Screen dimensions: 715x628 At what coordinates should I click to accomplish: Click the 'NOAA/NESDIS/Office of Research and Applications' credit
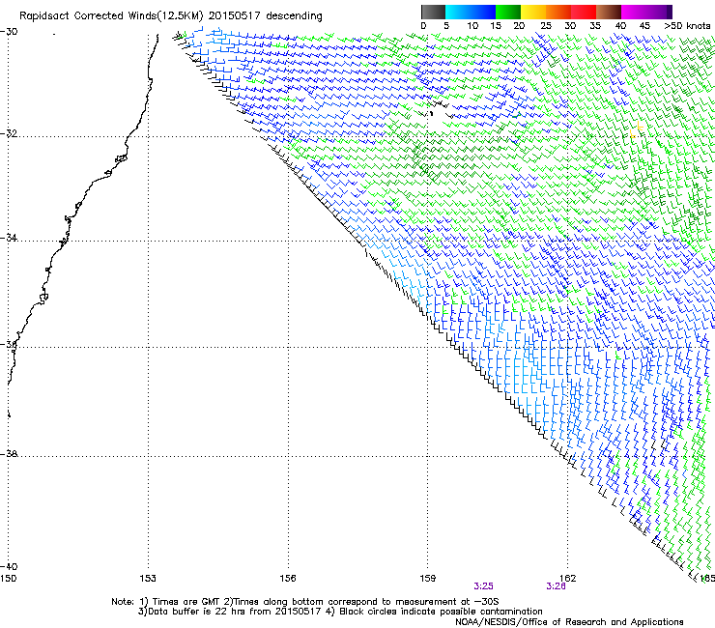[569, 622]
